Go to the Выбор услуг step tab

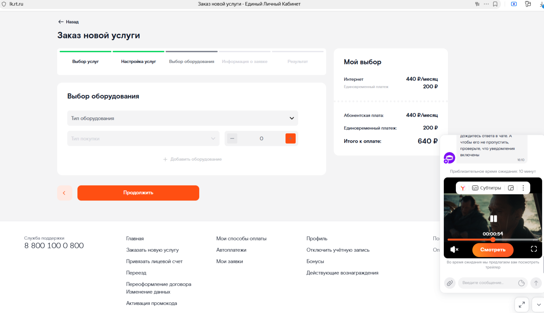[85, 62]
